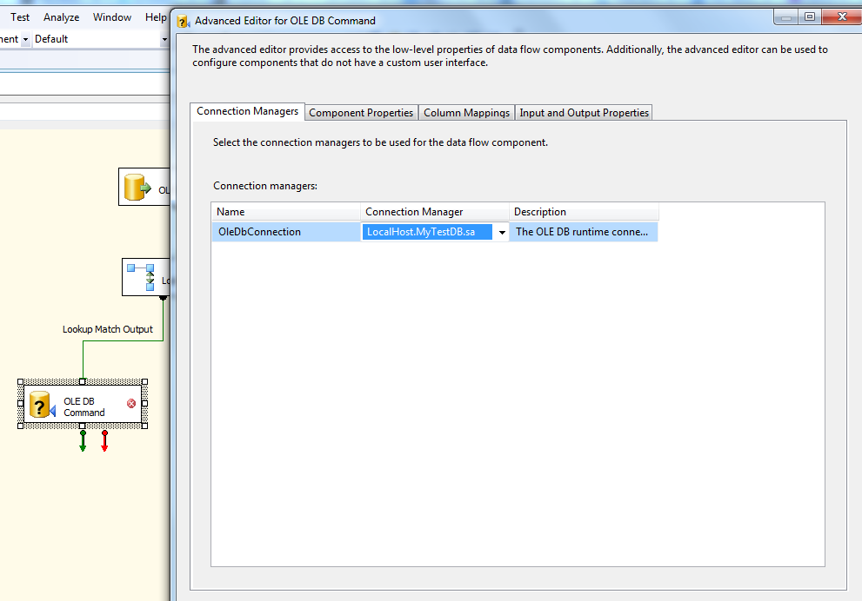The width and height of the screenshot is (862, 601).
Task: Click the red error output arrow
Action: point(104,440)
